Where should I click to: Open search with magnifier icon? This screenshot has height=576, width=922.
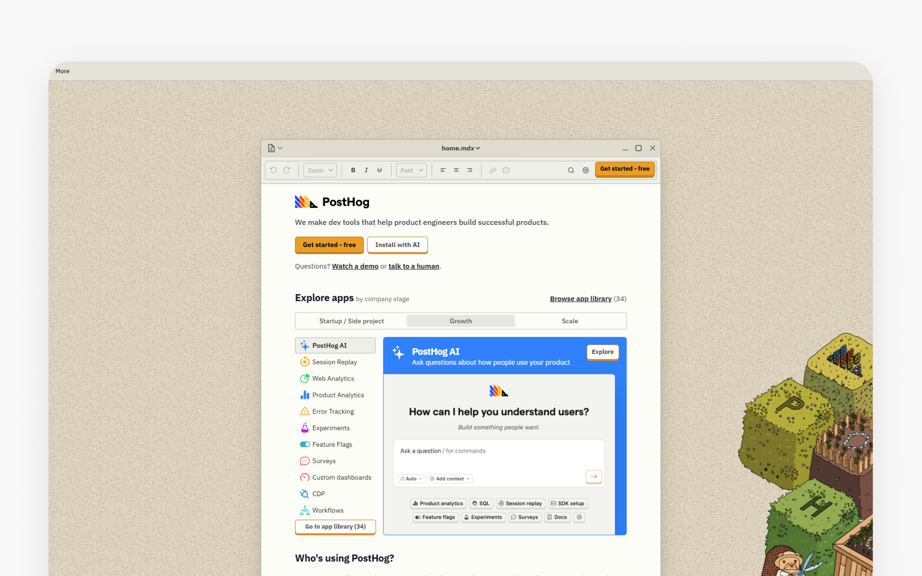tap(571, 170)
